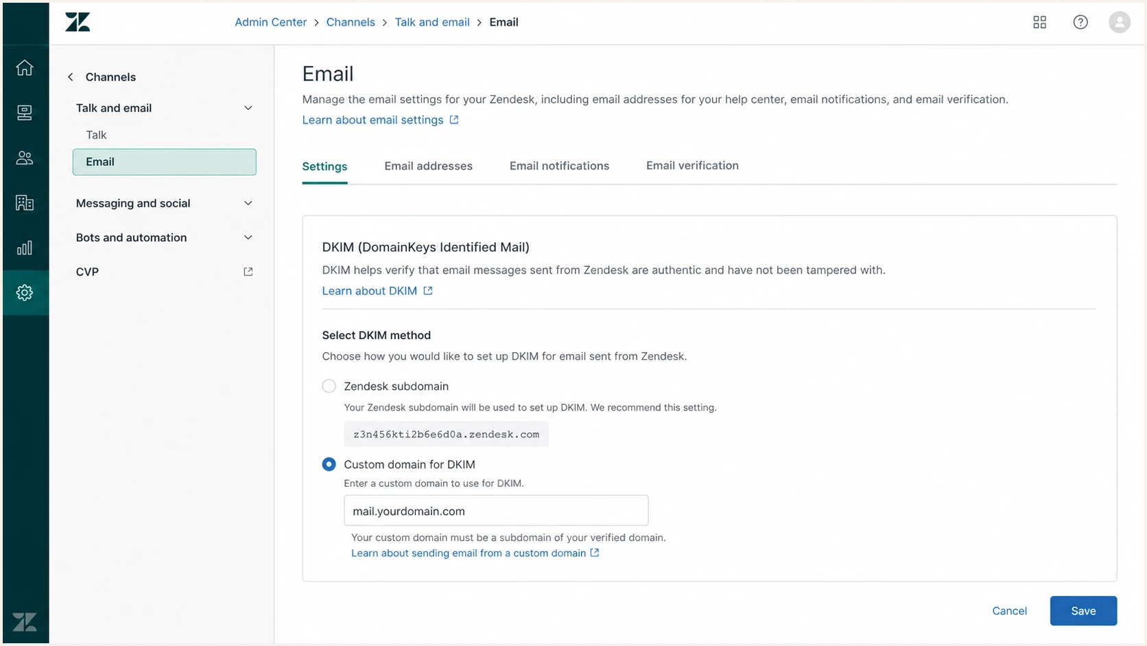This screenshot has width=1147, height=646.
Task: Click the external link icon beside CVP
Action: click(x=248, y=272)
